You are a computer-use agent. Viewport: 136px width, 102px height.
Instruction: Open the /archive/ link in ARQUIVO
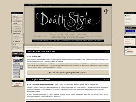(127, 42)
